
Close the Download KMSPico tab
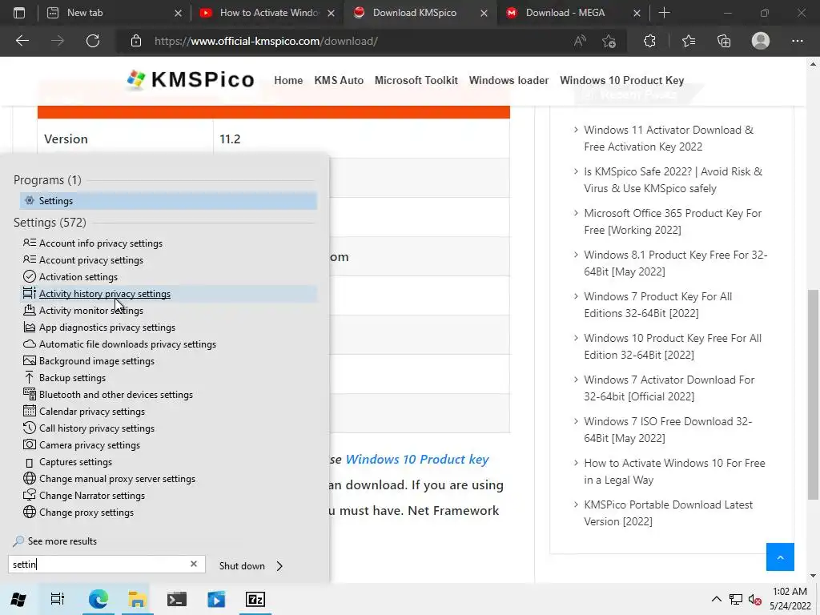click(x=484, y=13)
